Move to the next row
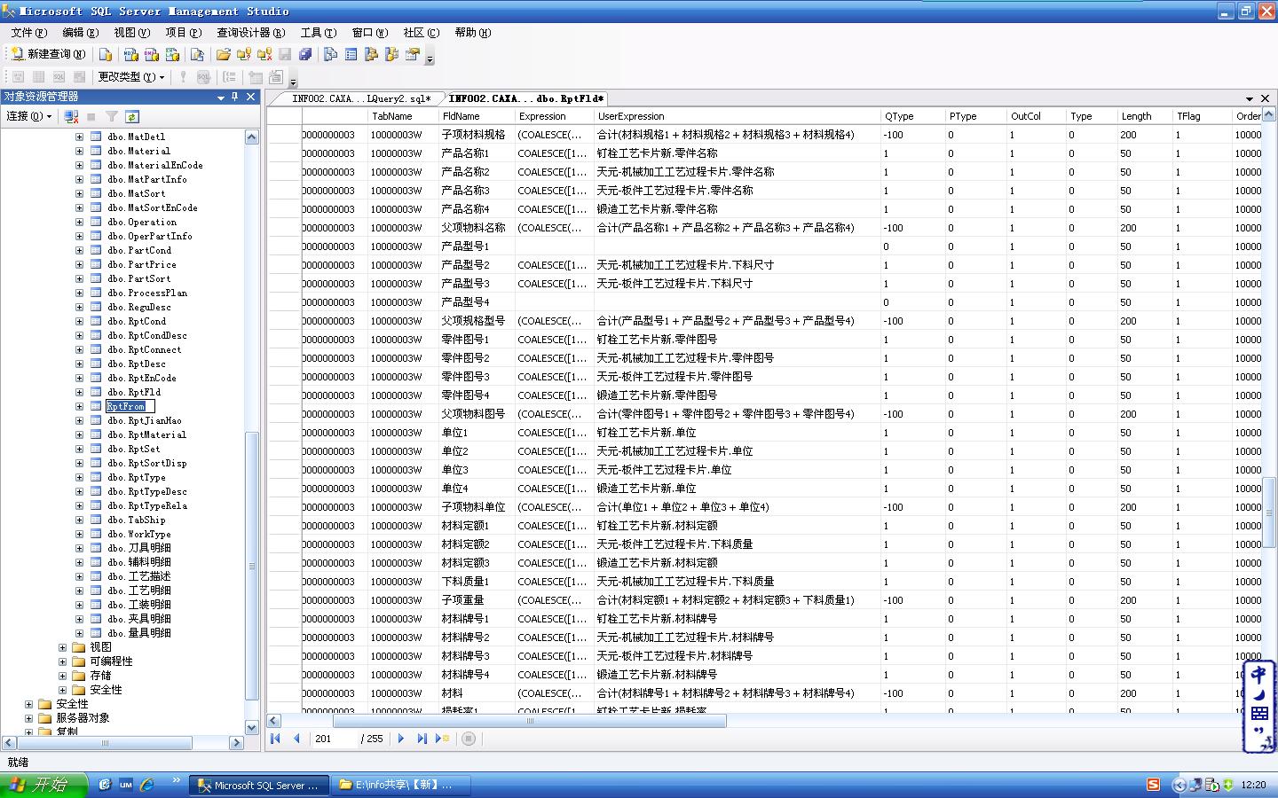 click(401, 739)
